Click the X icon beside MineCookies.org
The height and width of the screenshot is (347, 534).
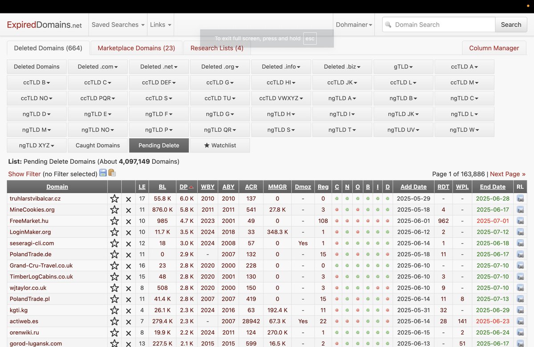pyautogui.click(x=128, y=210)
